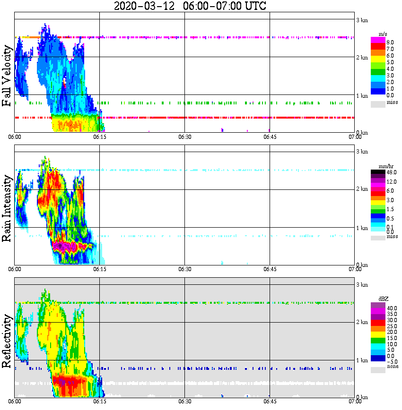Click '06:00' under the Reflectivity plot
Screen dimensions: 402x410
[x=14, y=401]
